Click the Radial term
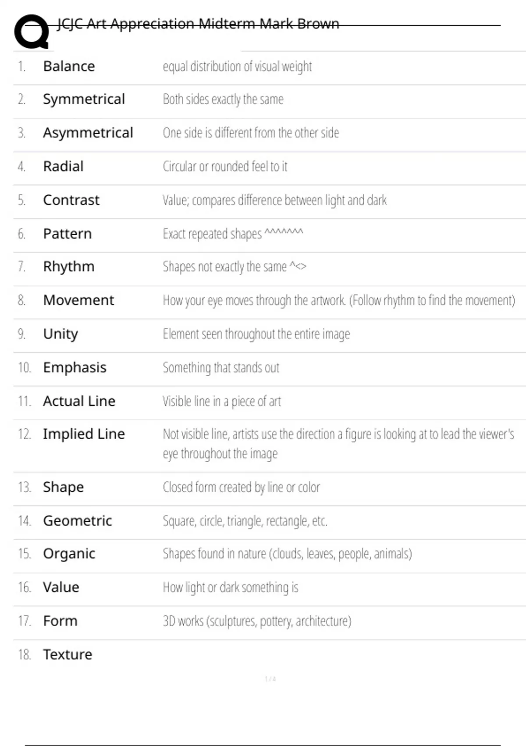The height and width of the screenshot is (746, 526). 63,166
